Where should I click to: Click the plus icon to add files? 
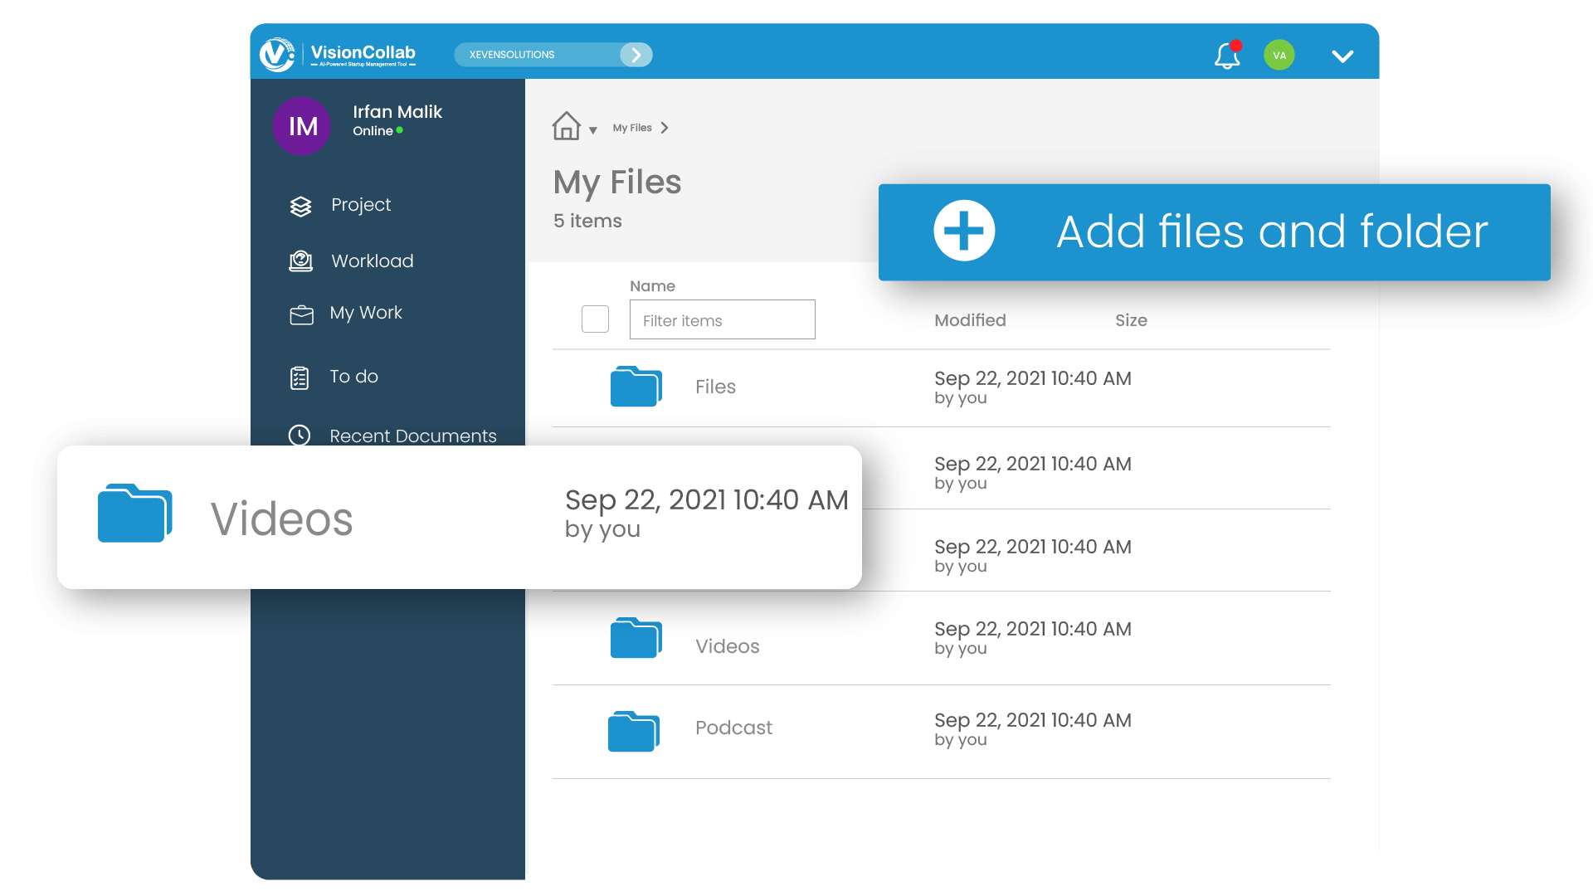[964, 231]
